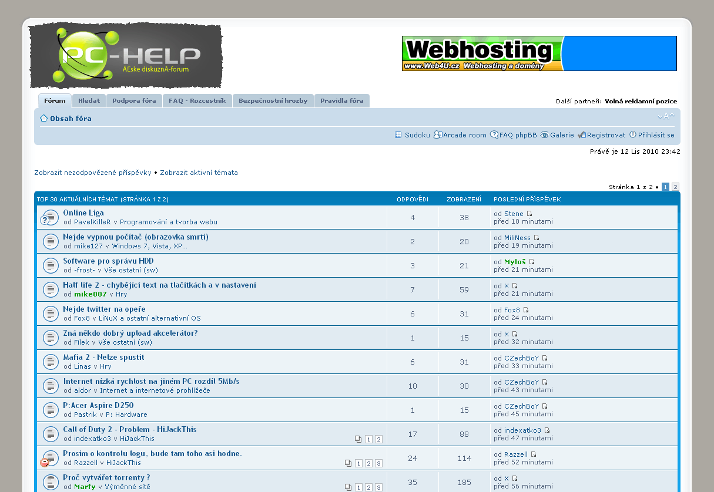The width and height of the screenshot is (714, 492).
Task: Open the Bezpečnostní hrozby tab
Action: 273,101
